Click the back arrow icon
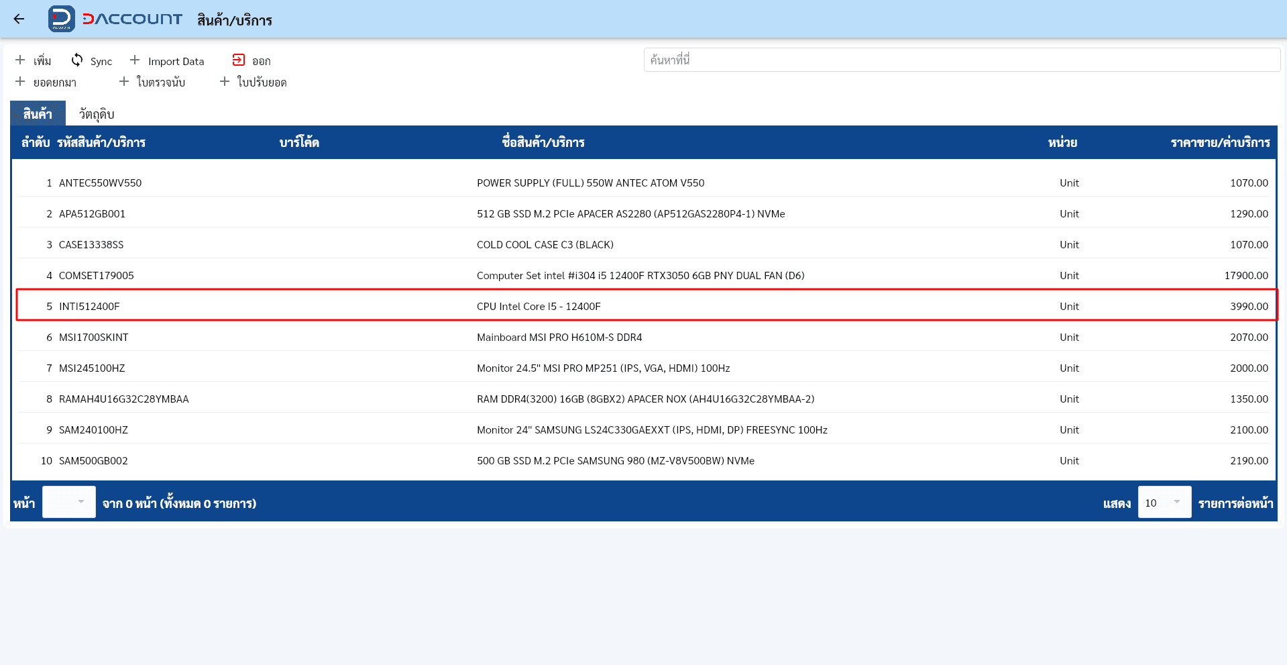The width and height of the screenshot is (1287, 665). pos(19,19)
